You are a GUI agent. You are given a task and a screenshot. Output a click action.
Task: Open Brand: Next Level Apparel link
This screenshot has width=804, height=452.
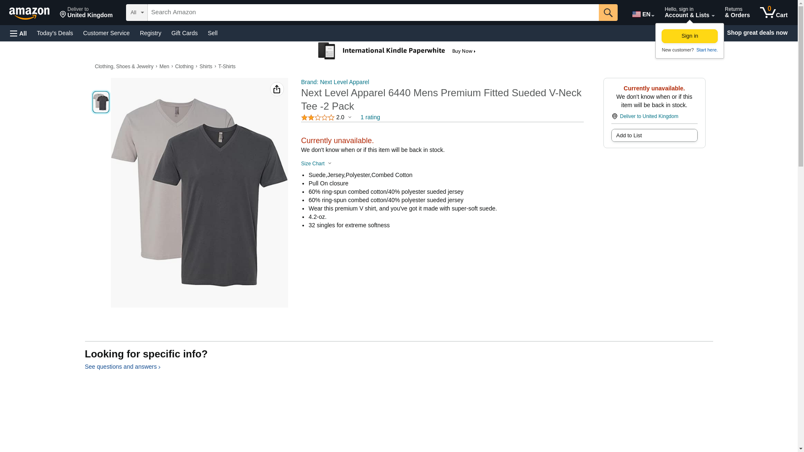point(335,82)
